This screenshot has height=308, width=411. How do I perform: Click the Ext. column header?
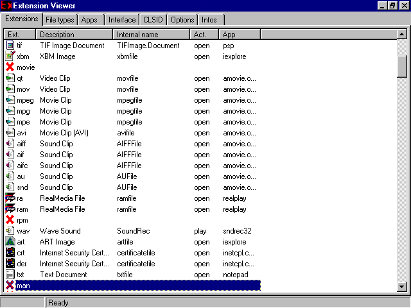click(x=20, y=34)
